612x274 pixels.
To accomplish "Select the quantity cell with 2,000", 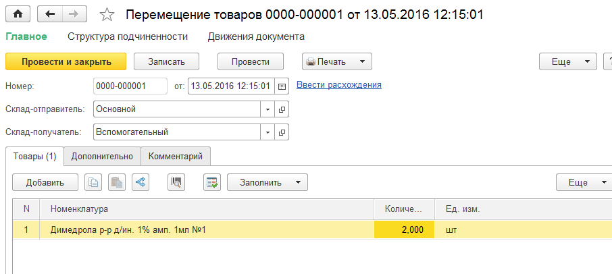I will coord(405,230).
